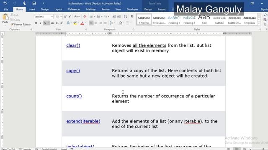Switch to the Mailings tab
Viewport: 268px width, 150px height.
(x=91, y=9)
